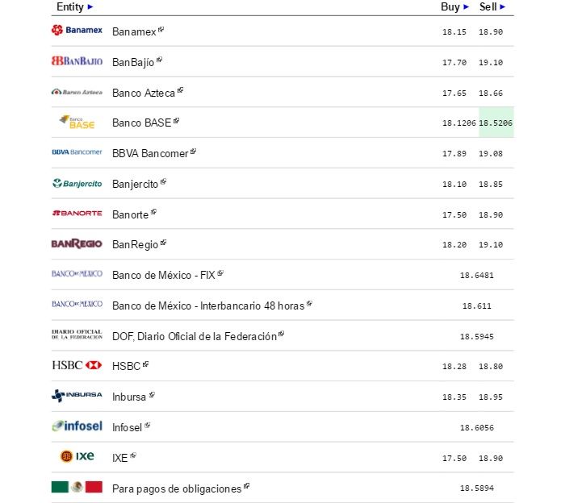Click the Banamex logo icon

click(77, 31)
